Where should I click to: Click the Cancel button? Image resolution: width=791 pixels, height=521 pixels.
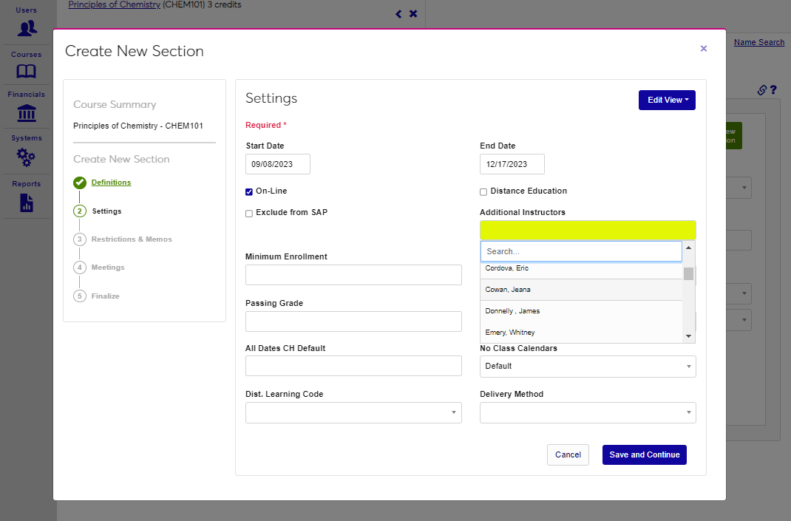pyautogui.click(x=568, y=455)
